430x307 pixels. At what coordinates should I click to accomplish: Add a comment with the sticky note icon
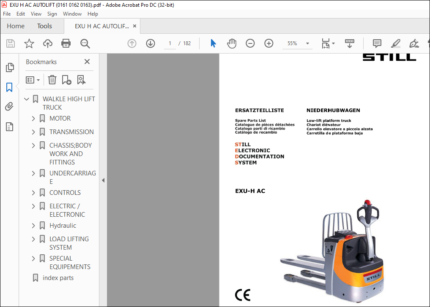377,43
